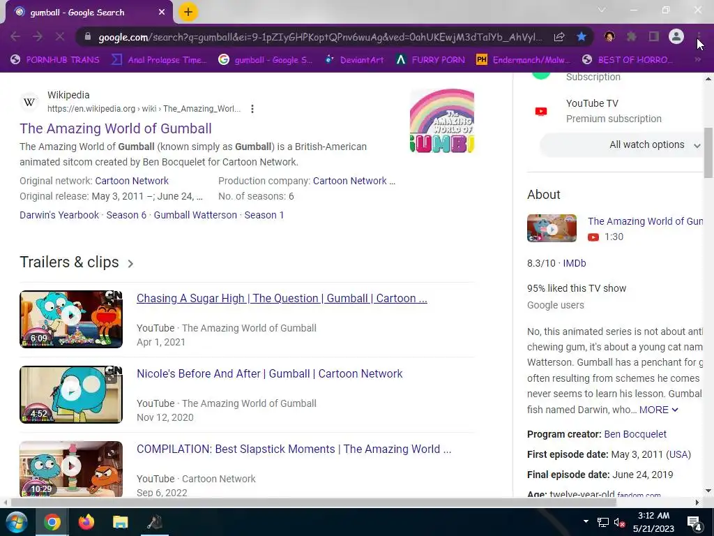Open the side panel icon

pos(653,36)
